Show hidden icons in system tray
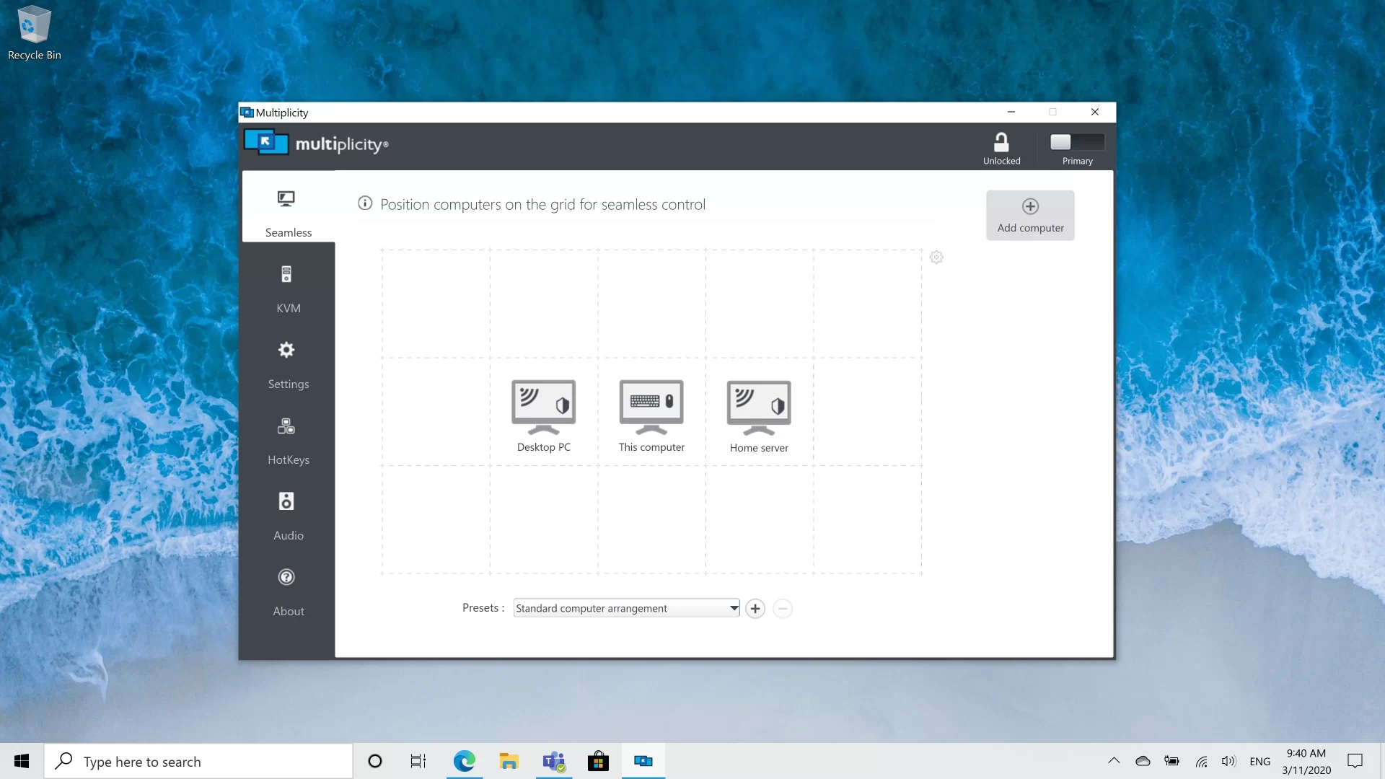The width and height of the screenshot is (1385, 779). point(1113,761)
